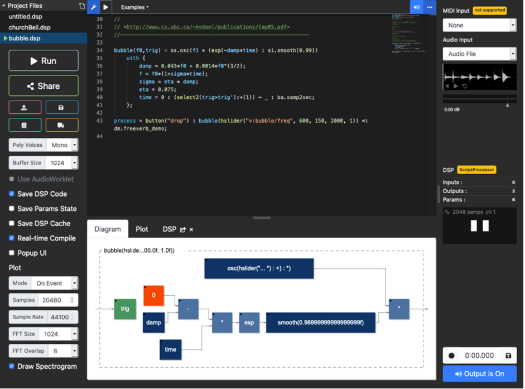Uncheck the Real-time Compile checkbox
The image size is (525, 389).
[x=12, y=238]
